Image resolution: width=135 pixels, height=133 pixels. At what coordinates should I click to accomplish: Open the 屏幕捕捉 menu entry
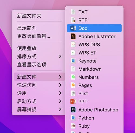coord(38,109)
